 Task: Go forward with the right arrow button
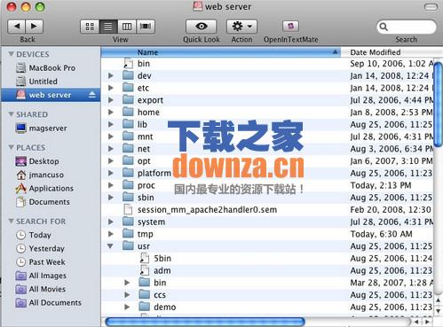coord(35,27)
